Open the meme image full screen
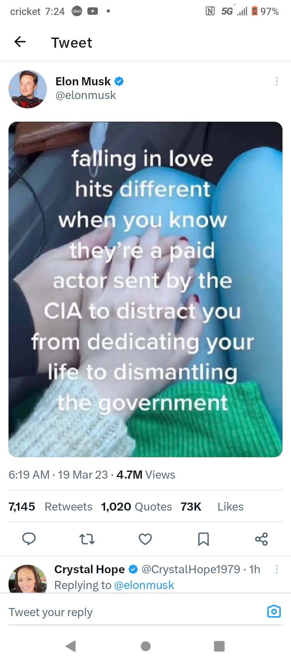The image size is (291, 663). [145, 289]
